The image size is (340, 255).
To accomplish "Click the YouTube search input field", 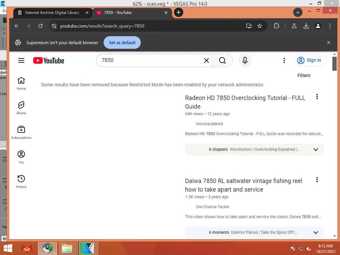I will click(152, 60).
